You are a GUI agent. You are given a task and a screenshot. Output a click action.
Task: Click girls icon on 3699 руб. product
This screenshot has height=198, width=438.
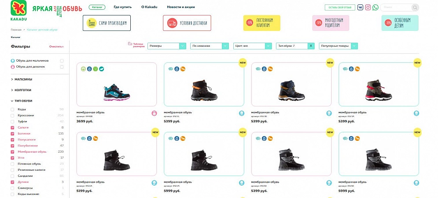[x=155, y=113]
